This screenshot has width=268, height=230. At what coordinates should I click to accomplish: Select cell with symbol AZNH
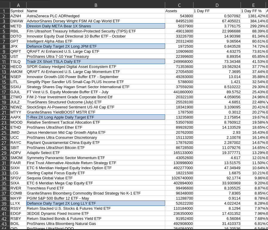click(18, 16)
